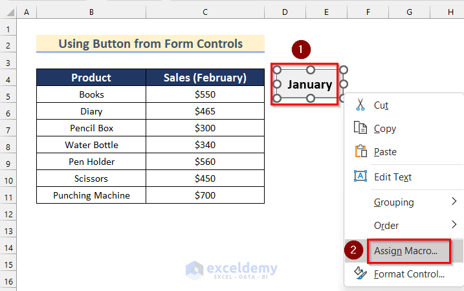Select the January form button
464x291 pixels.
309,84
